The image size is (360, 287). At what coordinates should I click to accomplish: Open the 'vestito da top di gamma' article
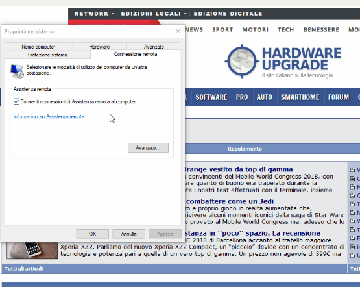pyautogui.click(x=239, y=169)
